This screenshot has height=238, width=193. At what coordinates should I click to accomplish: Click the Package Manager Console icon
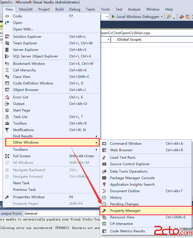[104, 178]
